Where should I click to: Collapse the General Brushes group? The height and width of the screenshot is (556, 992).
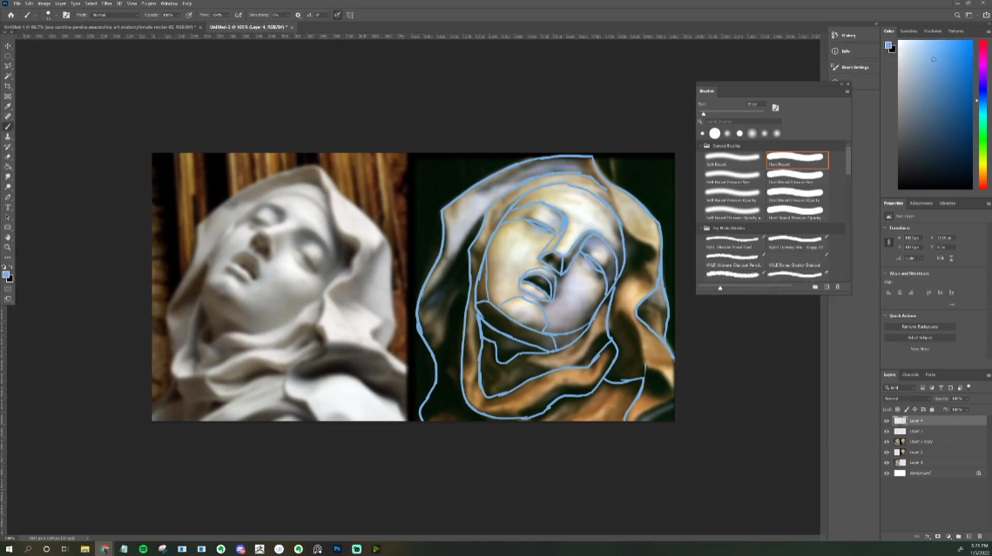coord(700,146)
